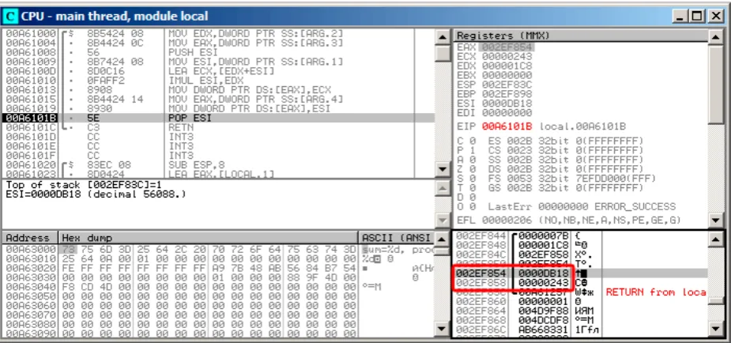Click the EBX register value 00000000
This screenshot has width=731, height=343.
click(507, 75)
